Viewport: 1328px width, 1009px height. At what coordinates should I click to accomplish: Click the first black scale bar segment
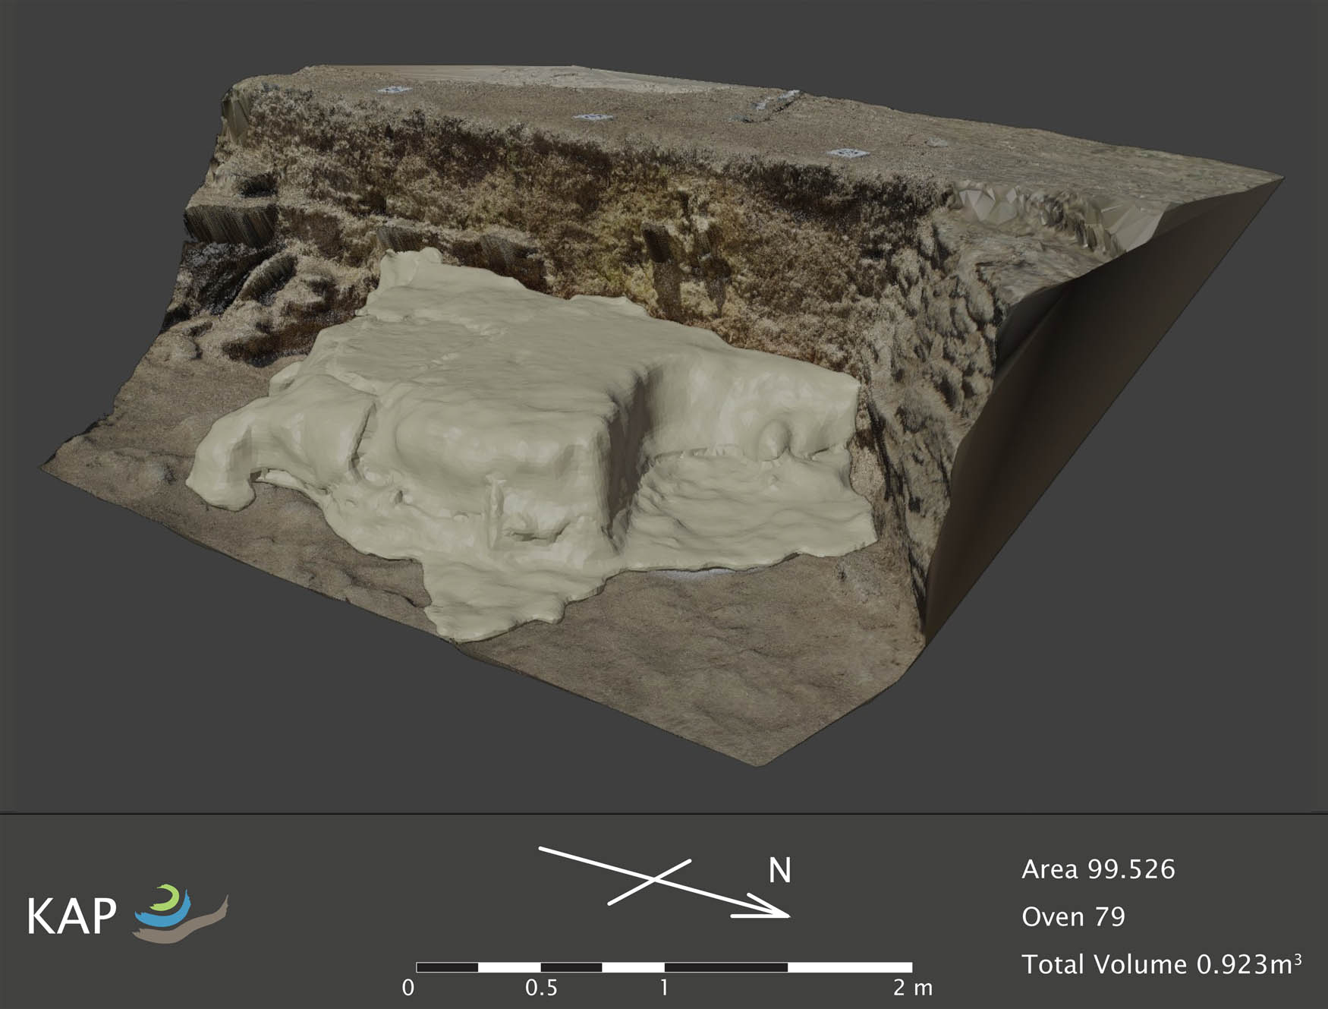coord(447,967)
